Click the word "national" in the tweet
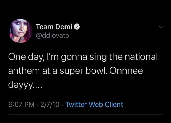This screenshot has width=171, height=123. (142, 57)
